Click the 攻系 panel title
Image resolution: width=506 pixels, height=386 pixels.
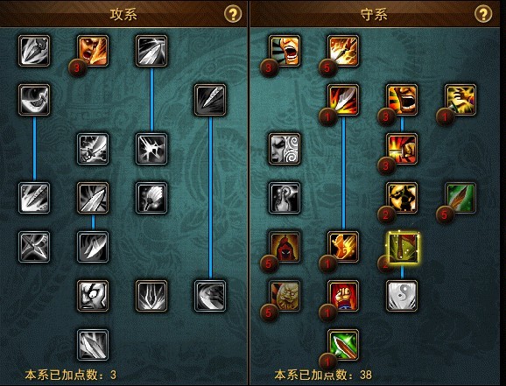click(123, 15)
